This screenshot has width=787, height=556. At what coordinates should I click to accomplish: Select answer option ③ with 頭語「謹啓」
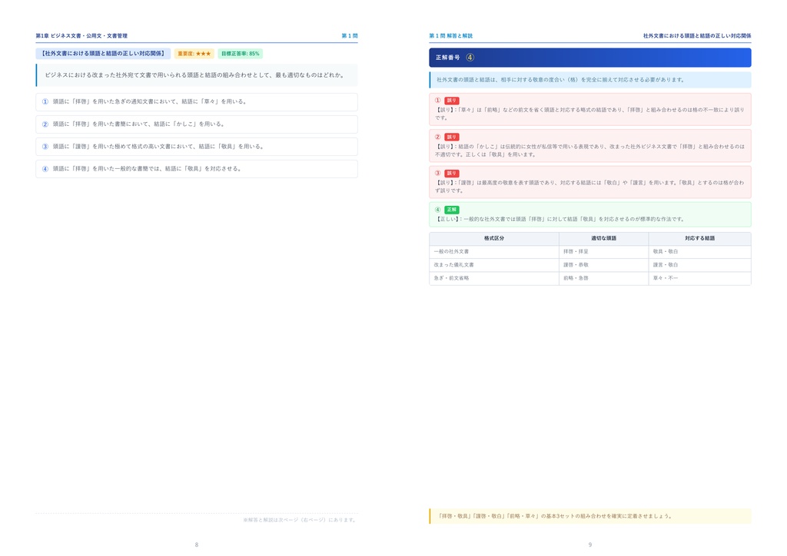pyautogui.click(x=196, y=147)
